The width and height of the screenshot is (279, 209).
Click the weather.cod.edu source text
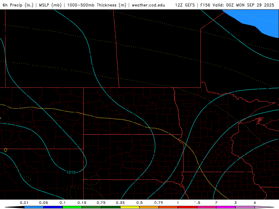(148, 5)
